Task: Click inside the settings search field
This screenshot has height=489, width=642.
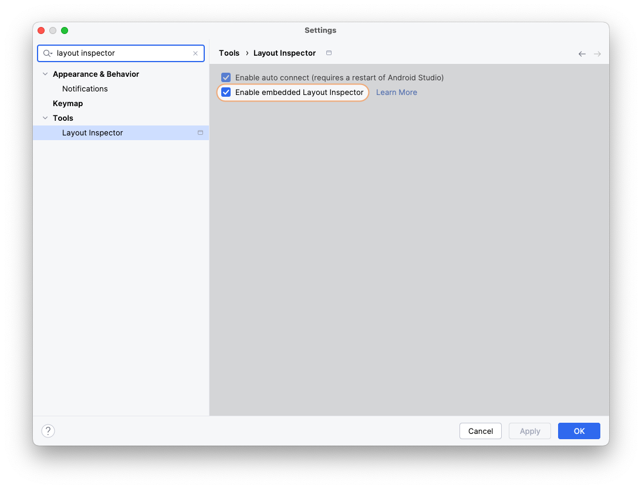Action: 117,53
